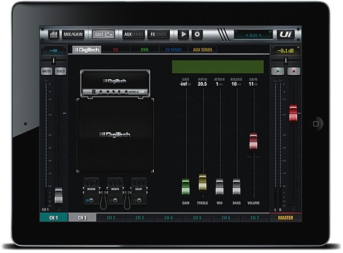Toggle the MODFX pedal
Viewport: 343px width, 253px height.
pos(115,191)
